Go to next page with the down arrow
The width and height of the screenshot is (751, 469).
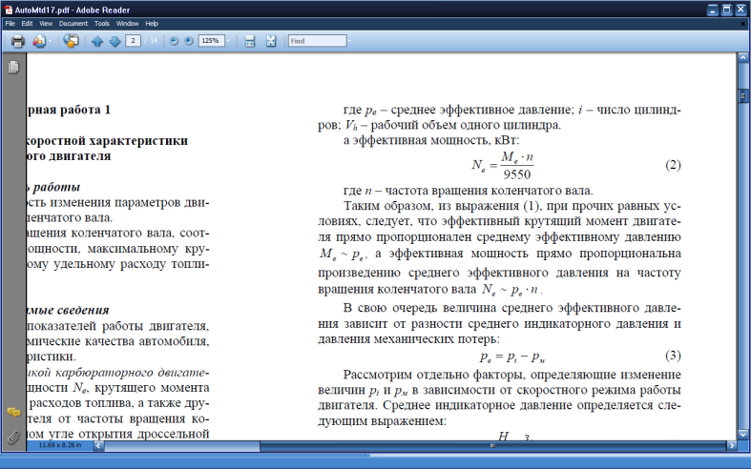click(x=115, y=42)
